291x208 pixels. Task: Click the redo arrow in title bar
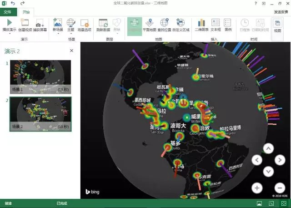pos(22,3)
